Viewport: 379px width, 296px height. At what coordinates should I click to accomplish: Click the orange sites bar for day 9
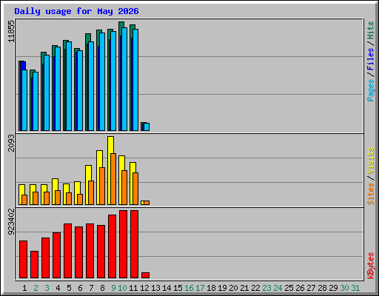[113, 179]
